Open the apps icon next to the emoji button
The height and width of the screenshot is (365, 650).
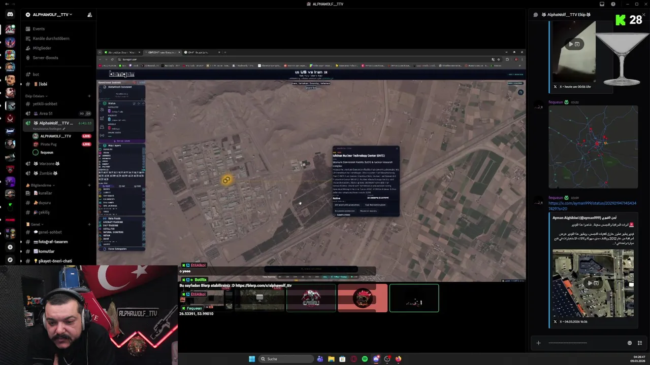(x=640, y=343)
